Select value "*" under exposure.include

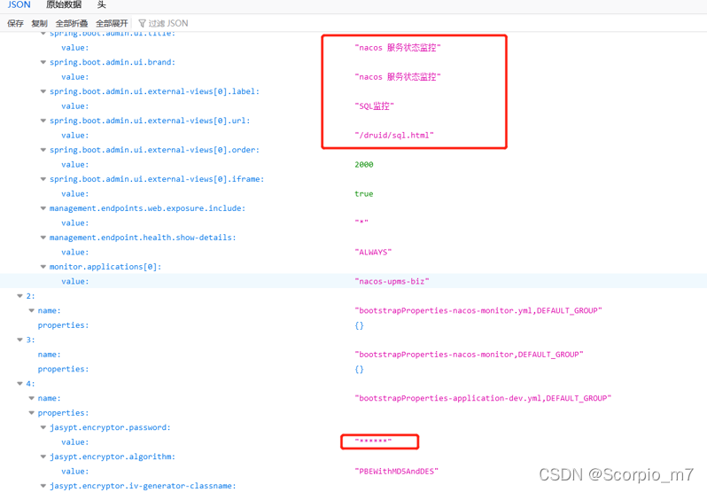pyautogui.click(x=361, y=223)
